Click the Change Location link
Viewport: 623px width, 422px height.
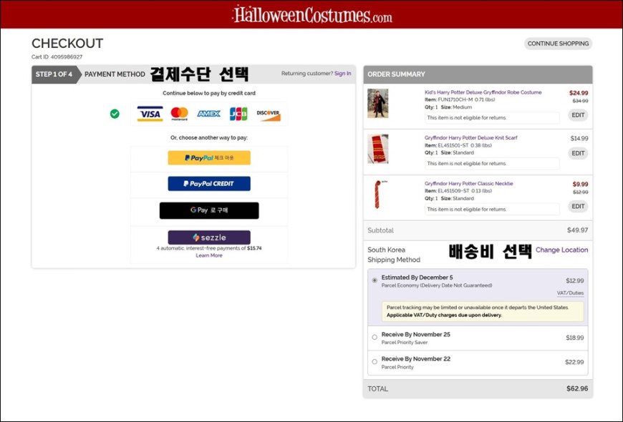tap(561, 250)
